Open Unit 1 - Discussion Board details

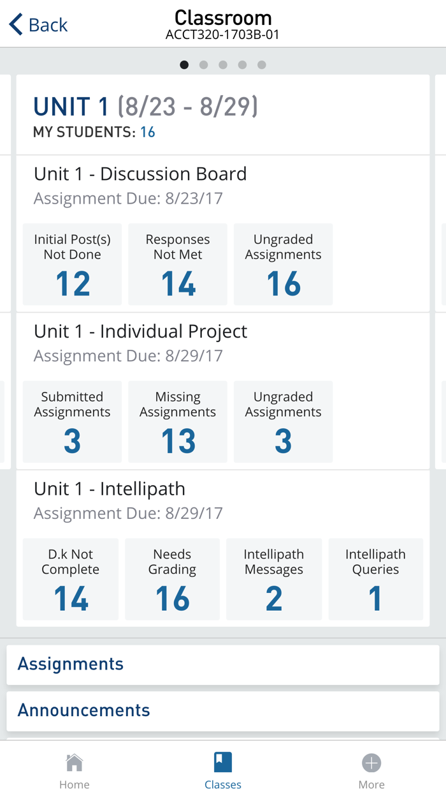pyautogui.click(x=139, y=174)
